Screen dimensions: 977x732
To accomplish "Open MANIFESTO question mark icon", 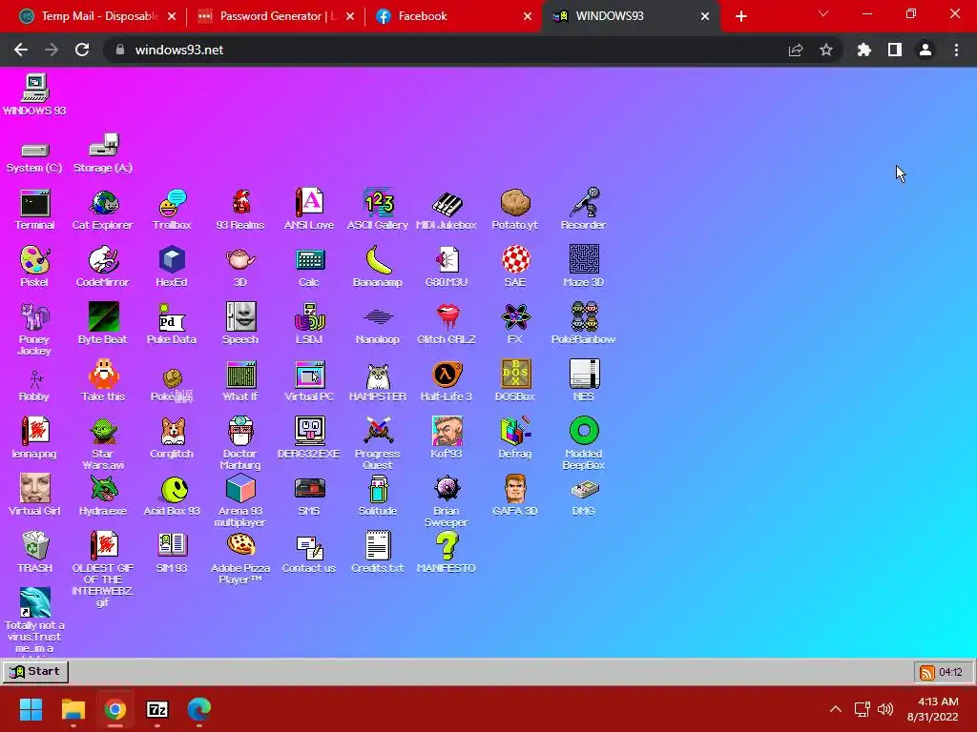I will pyautogui.click(x=447, y=553).
